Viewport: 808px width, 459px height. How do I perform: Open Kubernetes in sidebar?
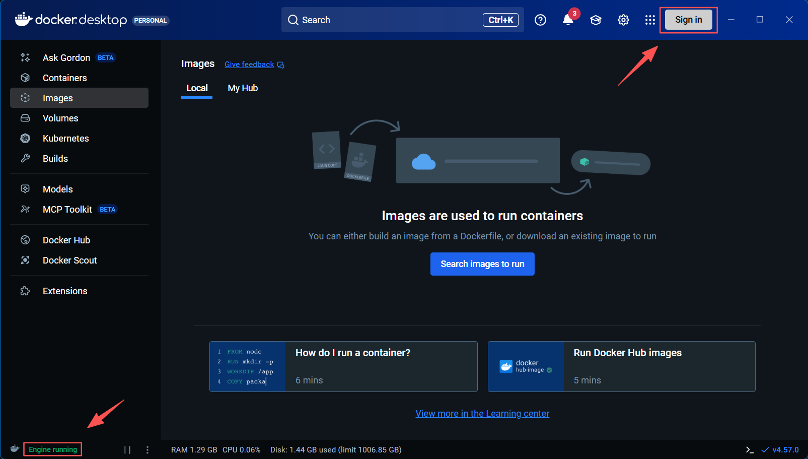pyautogui.click(x=79, y=138)
